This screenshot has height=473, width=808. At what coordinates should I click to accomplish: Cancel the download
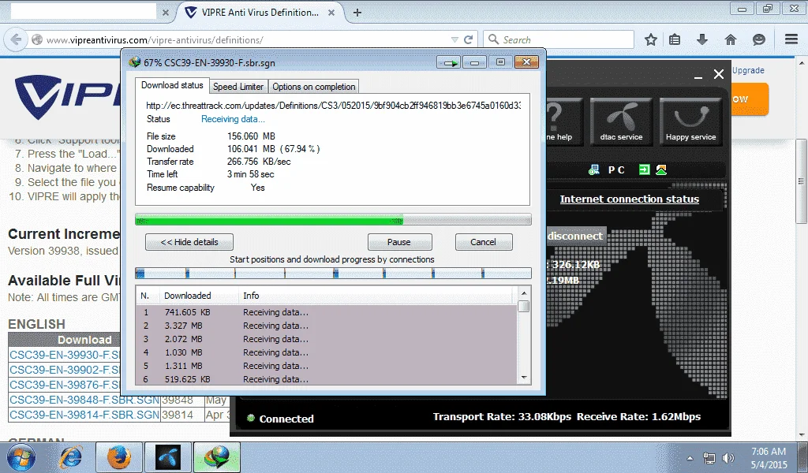tap(484, 242)
